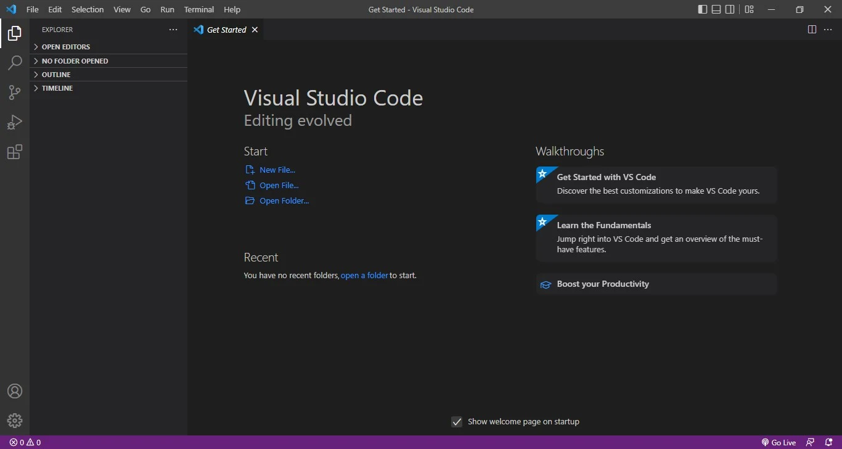Expand the No Folder Opened section
Image resolution: width=842 pixels, height=449 pixels.
click(108, 61)
